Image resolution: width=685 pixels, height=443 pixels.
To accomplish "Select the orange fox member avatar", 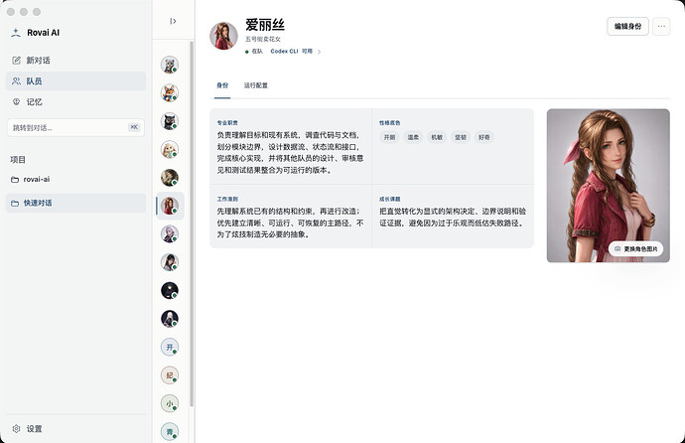I will 170,92.
